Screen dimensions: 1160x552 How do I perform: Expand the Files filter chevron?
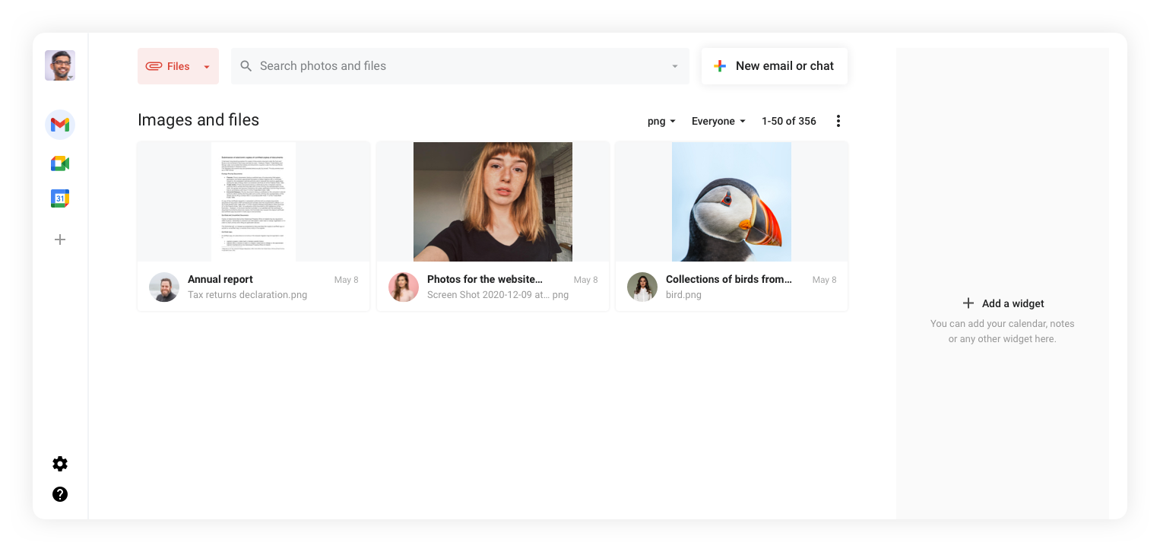[206, 66]
